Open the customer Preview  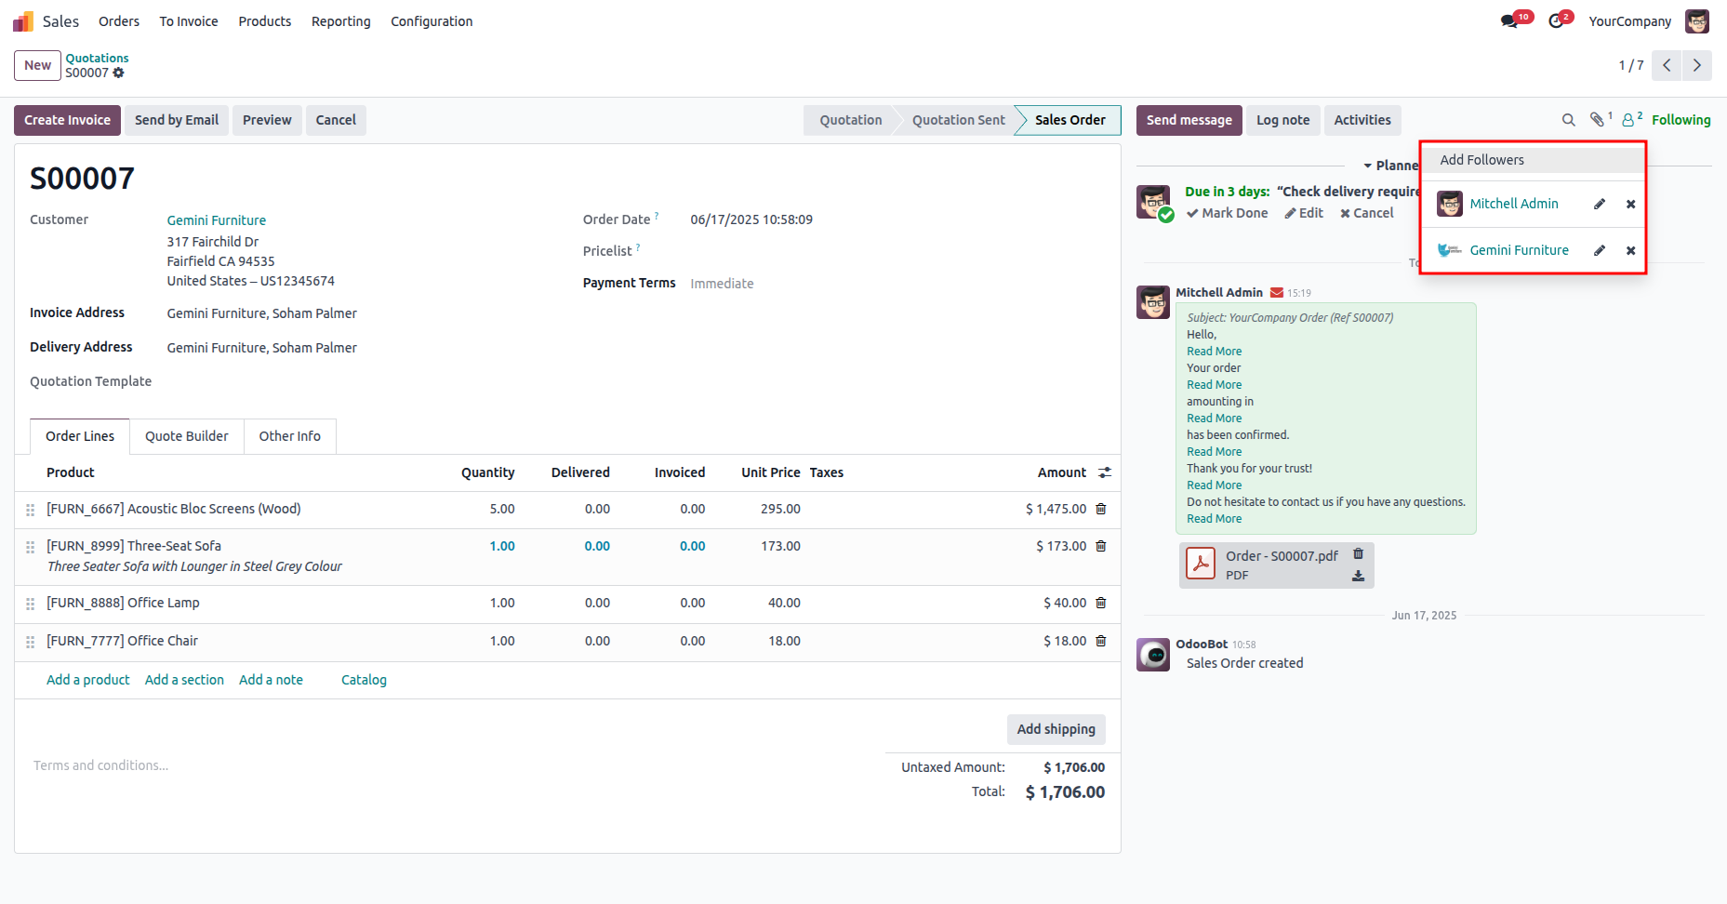[267, 120]
